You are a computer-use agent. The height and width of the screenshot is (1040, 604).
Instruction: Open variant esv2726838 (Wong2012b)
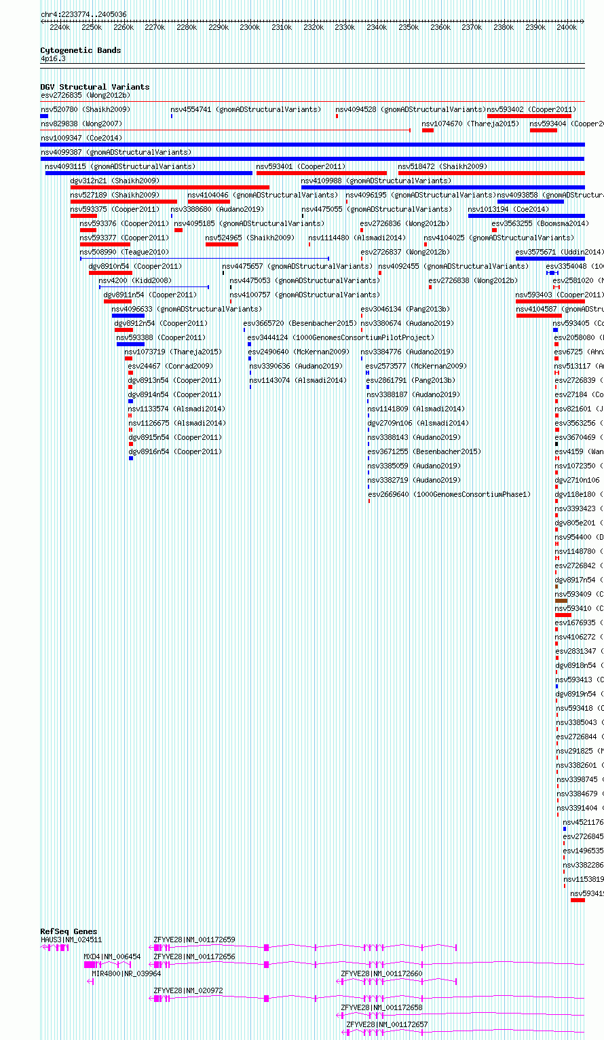pyautogui.click(x=473, y=280)
